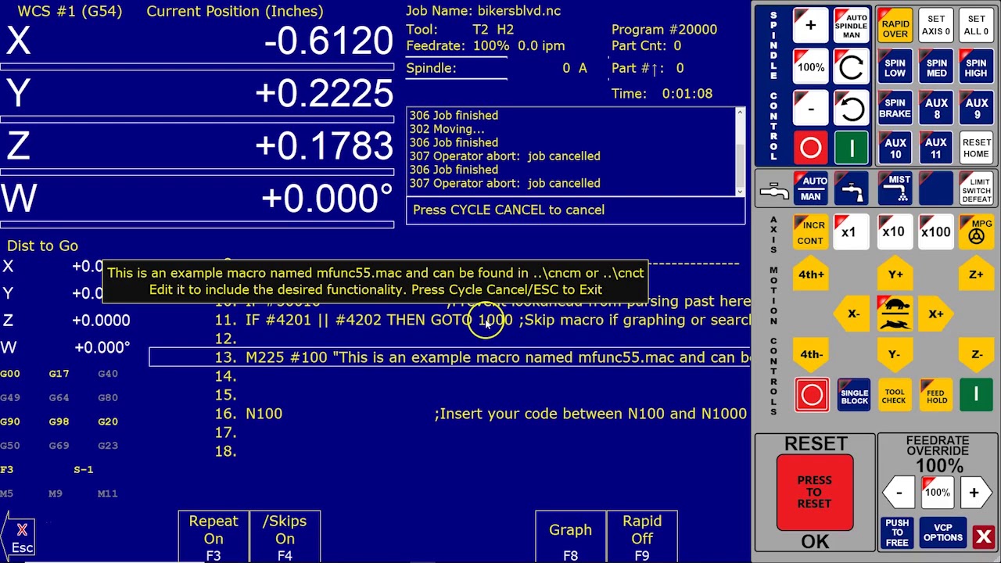Jog Y+ axis
Screen dimensions: 1001x563
pos(895,274)
